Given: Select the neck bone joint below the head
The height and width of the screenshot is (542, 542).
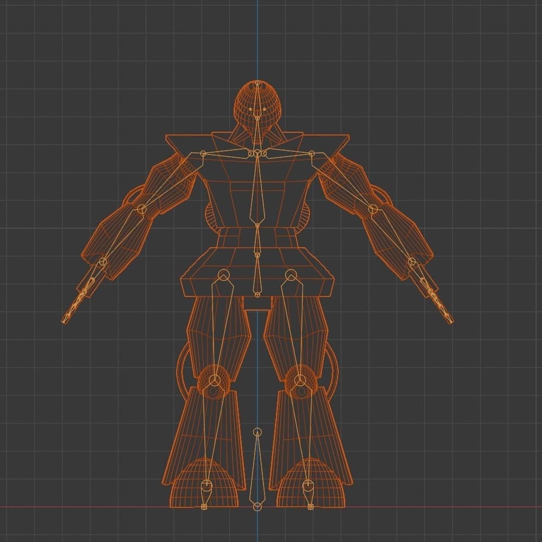Looking at the screenshot, I should click(x=257, y=154).
